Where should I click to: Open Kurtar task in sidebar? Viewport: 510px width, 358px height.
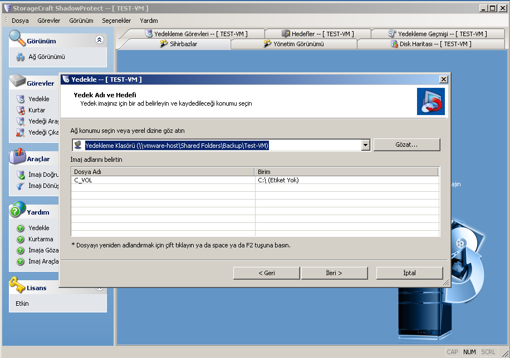[x=37, y=110]
